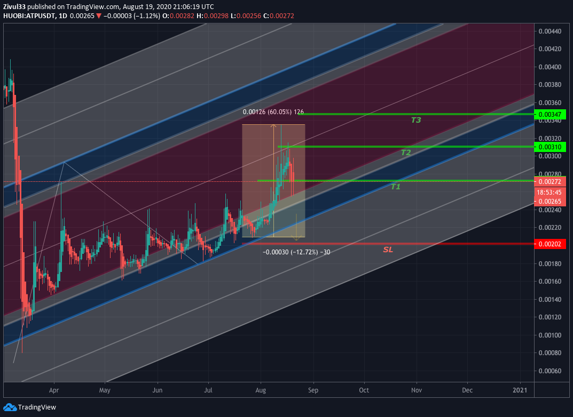Click Dec on the time axis
Image resolution: width=573 pixels, height=417 pixels.
pos(467,390)
